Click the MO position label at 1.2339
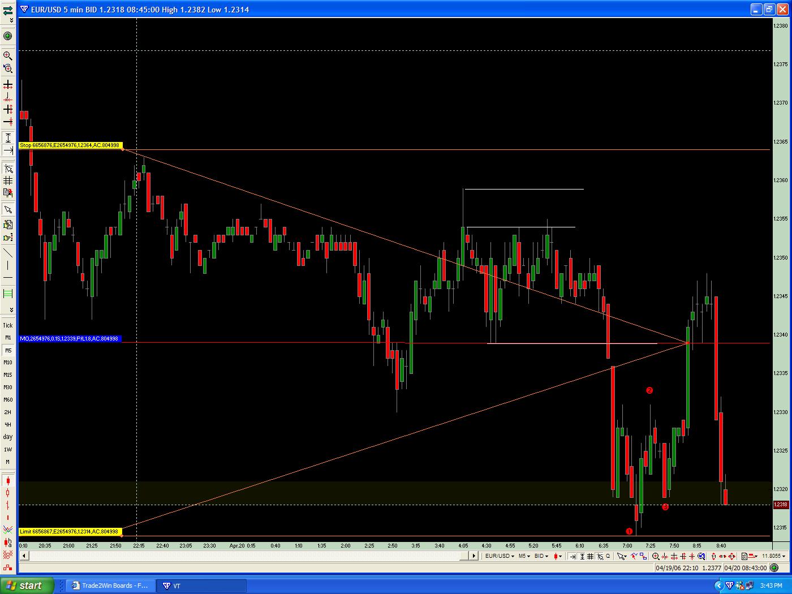 pos(70,338)
